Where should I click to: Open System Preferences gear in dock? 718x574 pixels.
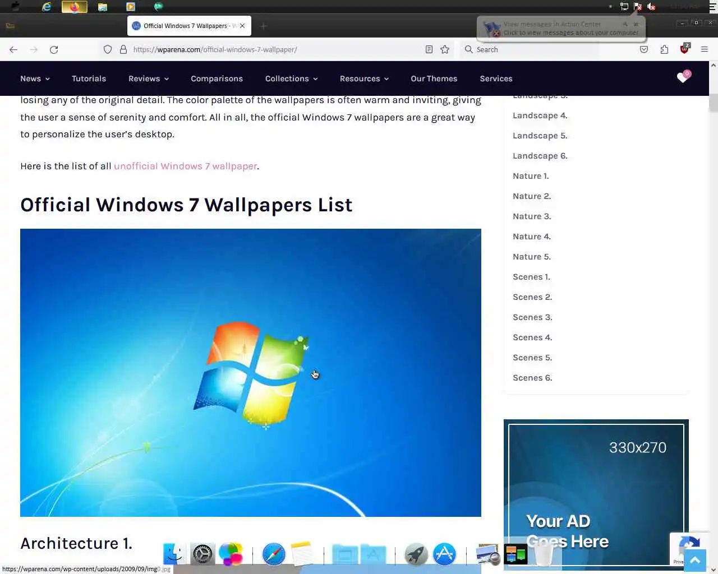(x=202, y=554)
